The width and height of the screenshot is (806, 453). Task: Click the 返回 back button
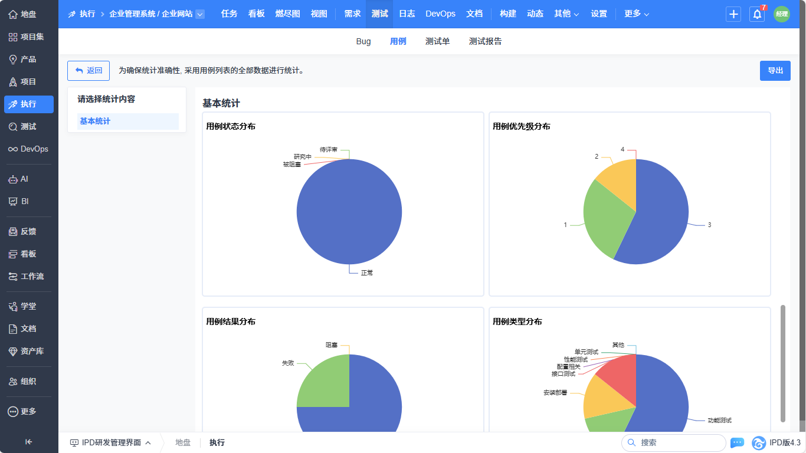89,71
